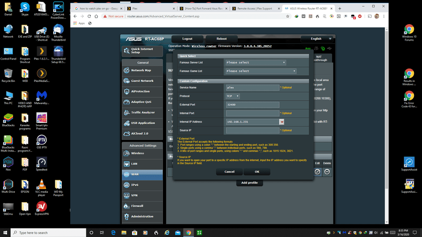Open File Explorer from taskbar

[x=124, y=233]
